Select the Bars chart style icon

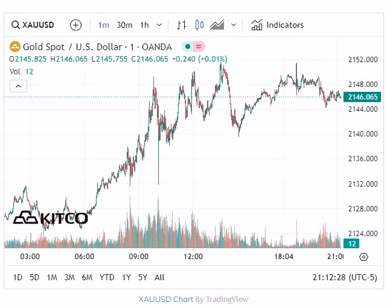(x=182, y=25)
